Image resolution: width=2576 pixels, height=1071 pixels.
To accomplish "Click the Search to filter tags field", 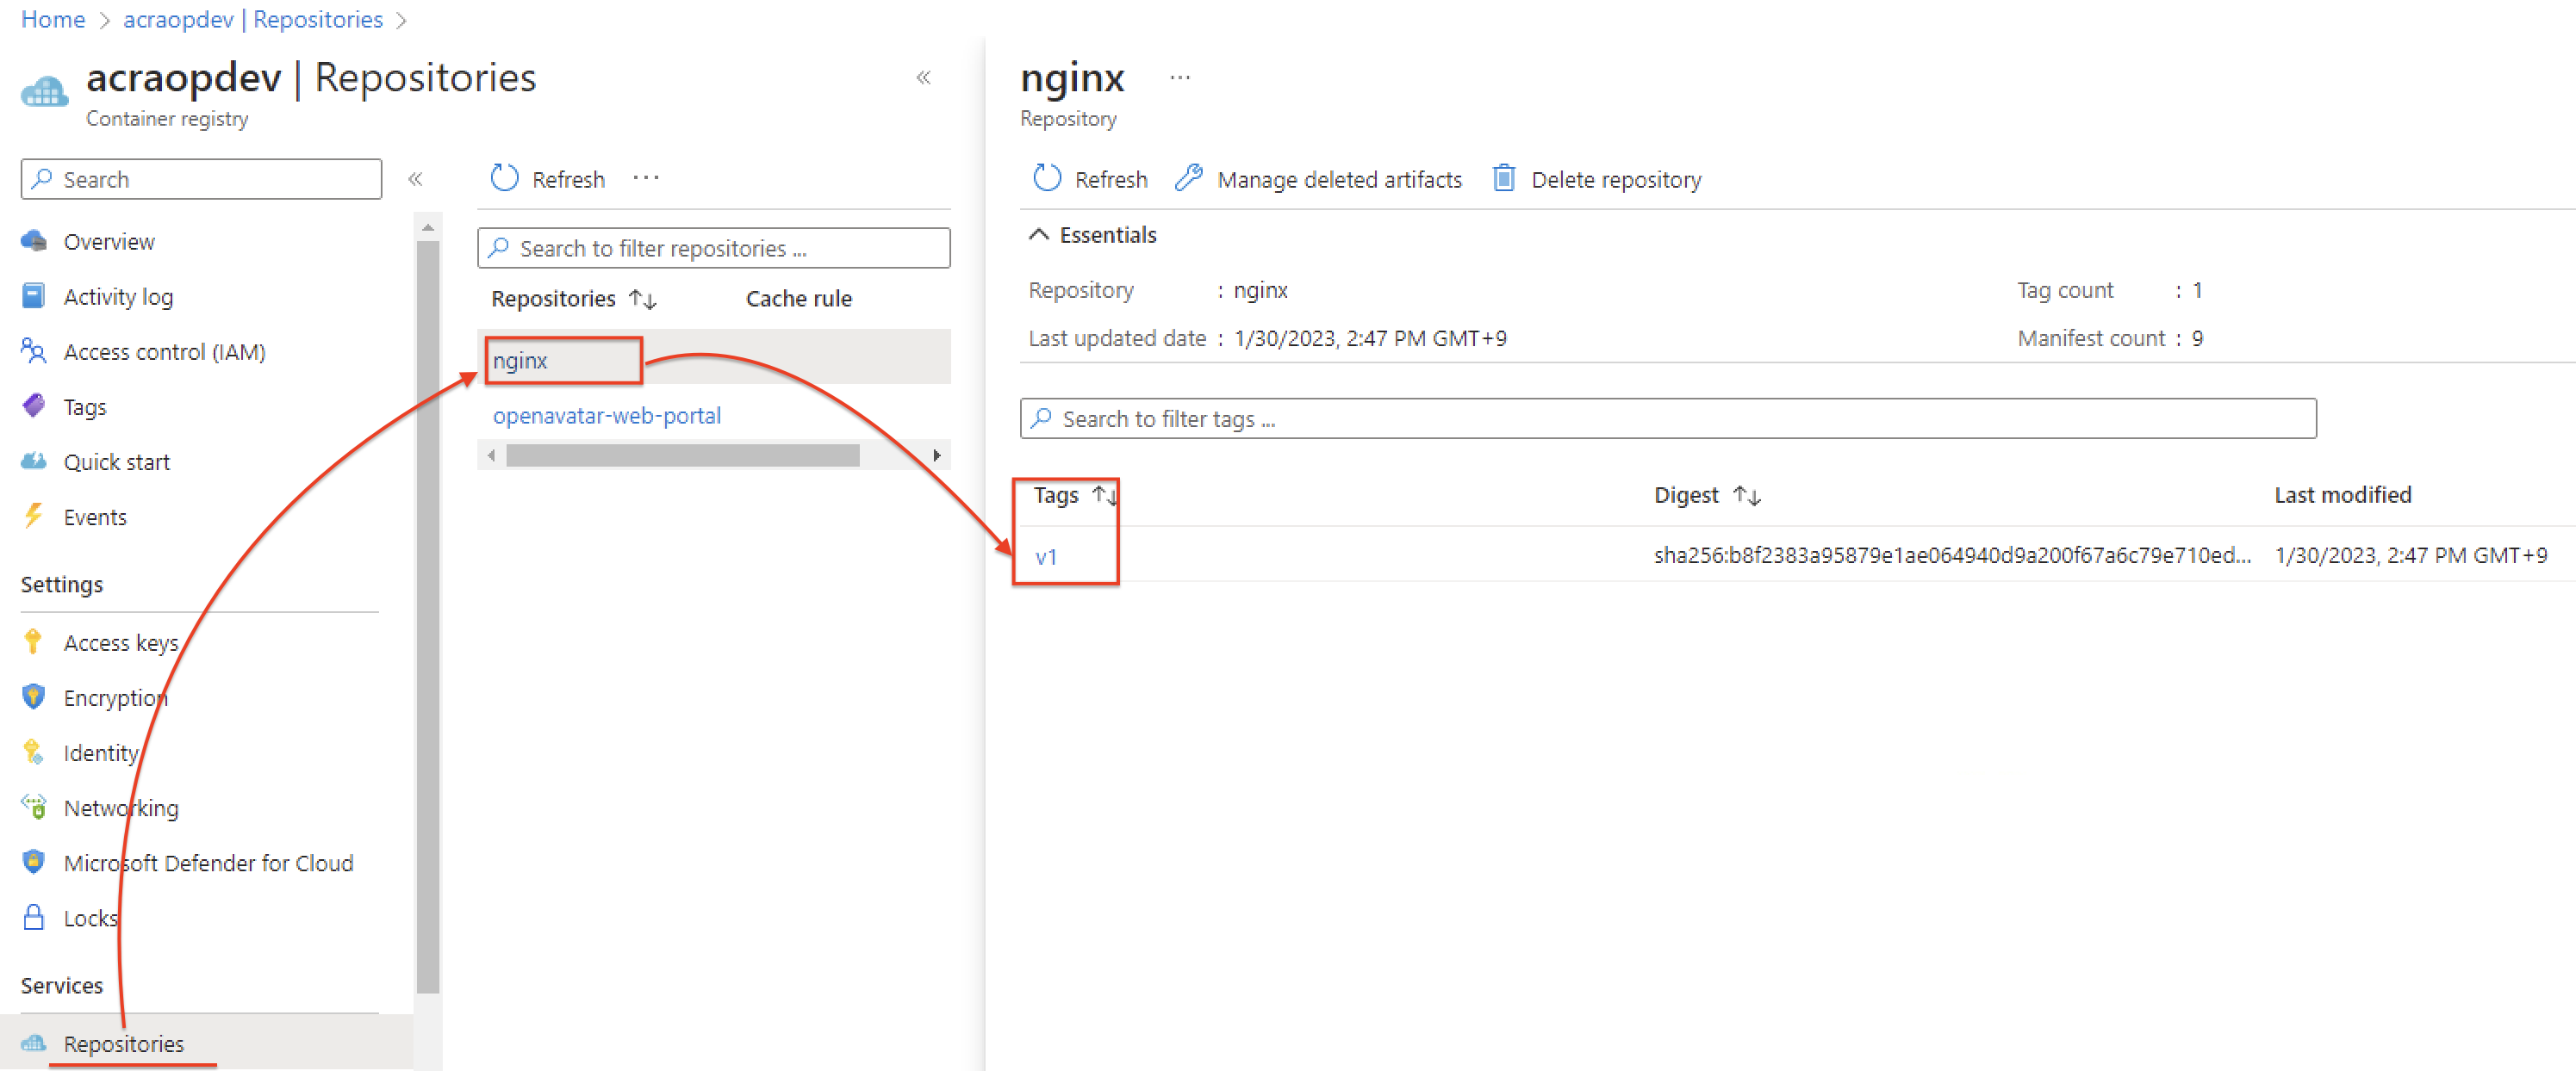I will (1668, 418).
